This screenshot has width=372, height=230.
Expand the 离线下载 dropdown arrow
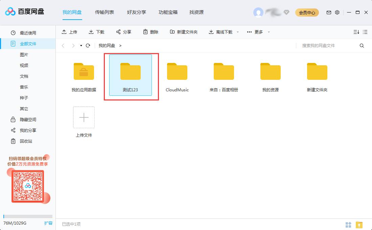(238, 32)
